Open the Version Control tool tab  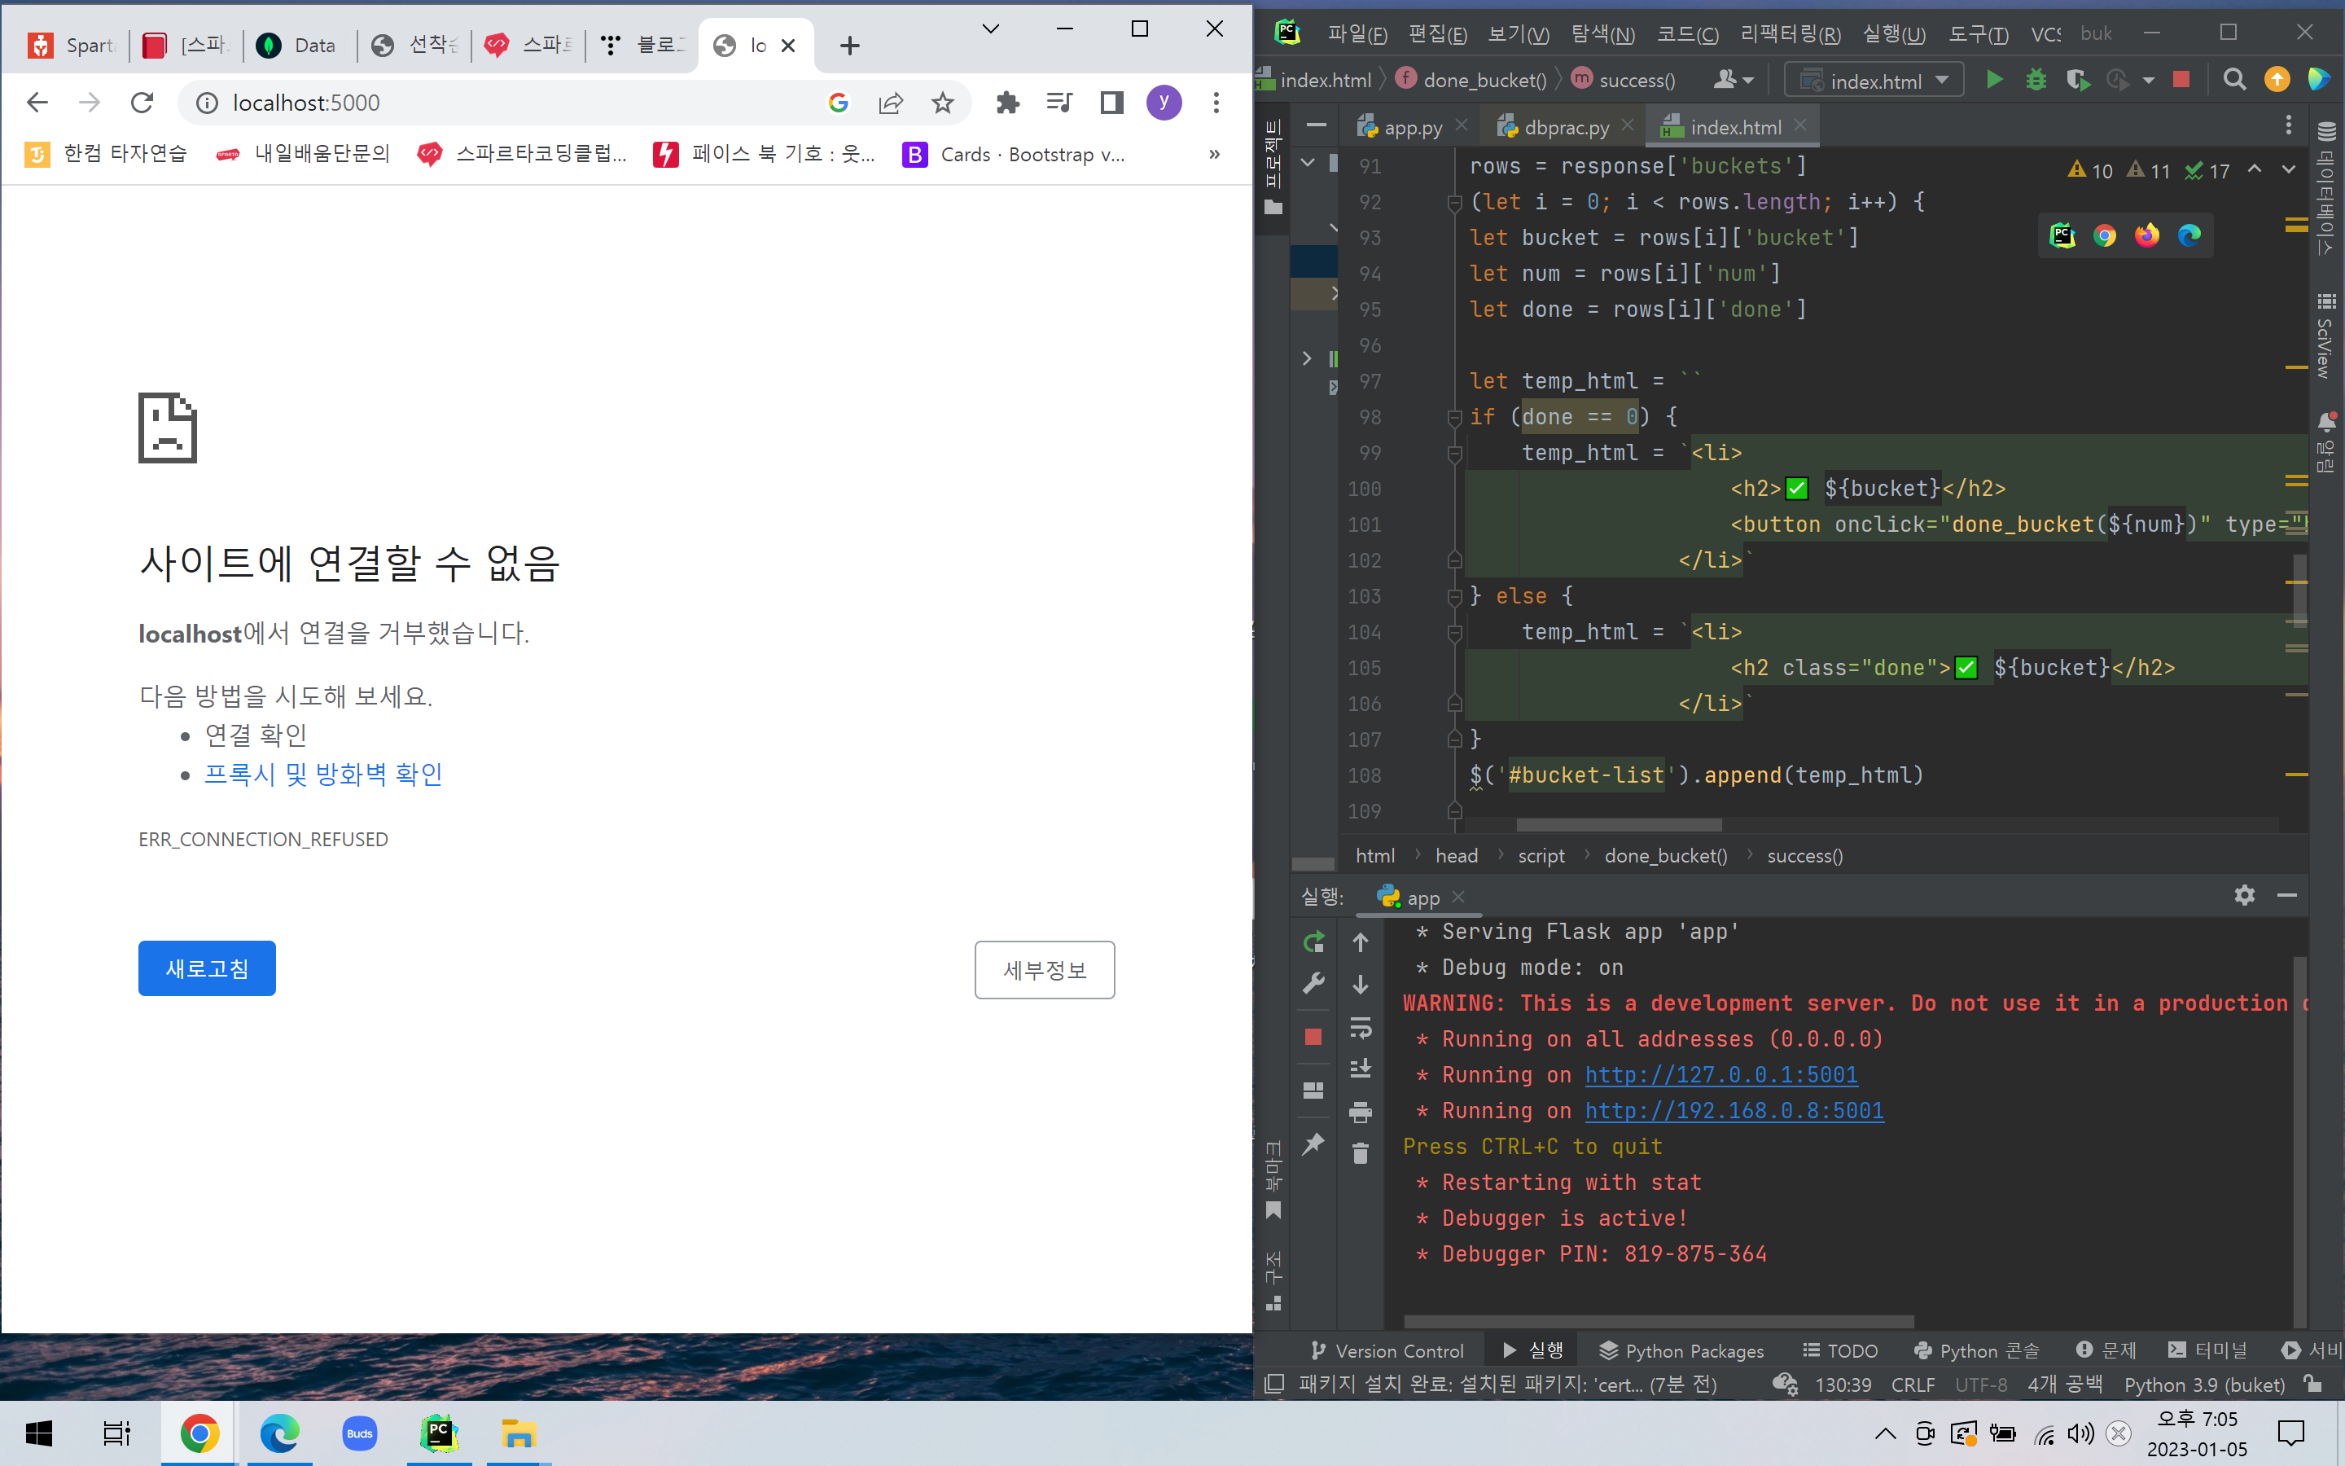1387,1350
